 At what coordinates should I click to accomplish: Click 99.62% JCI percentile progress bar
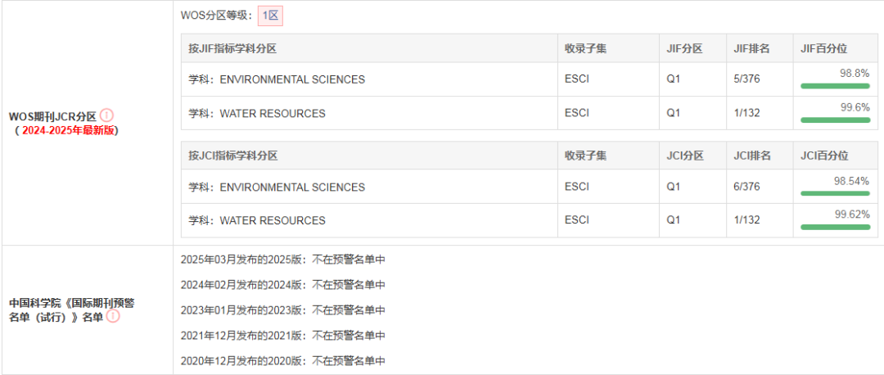(x=835, y=228)
